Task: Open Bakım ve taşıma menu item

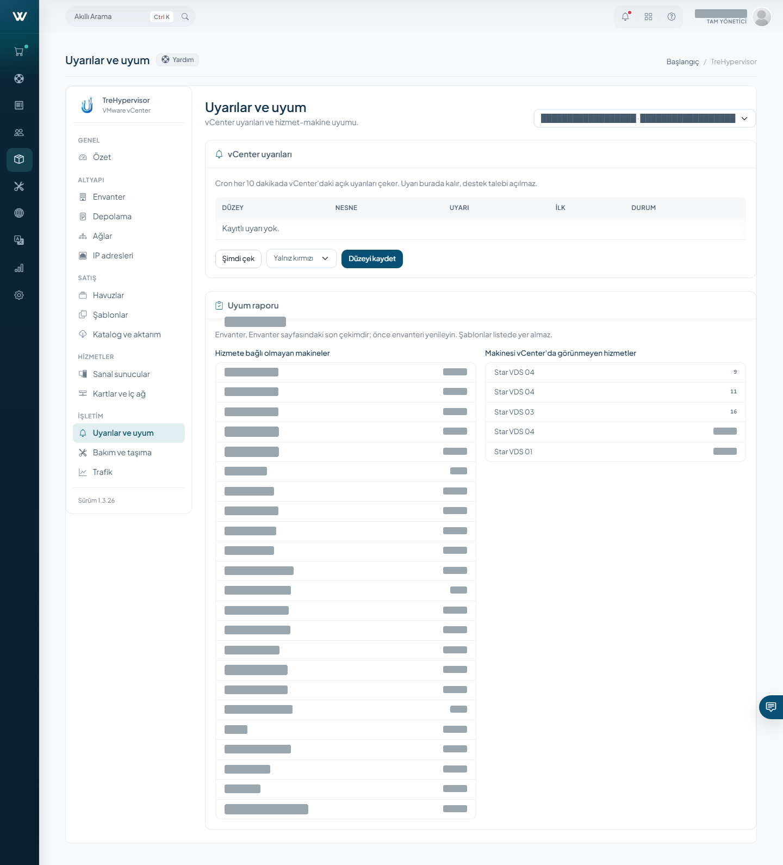Action: [129, 453]
